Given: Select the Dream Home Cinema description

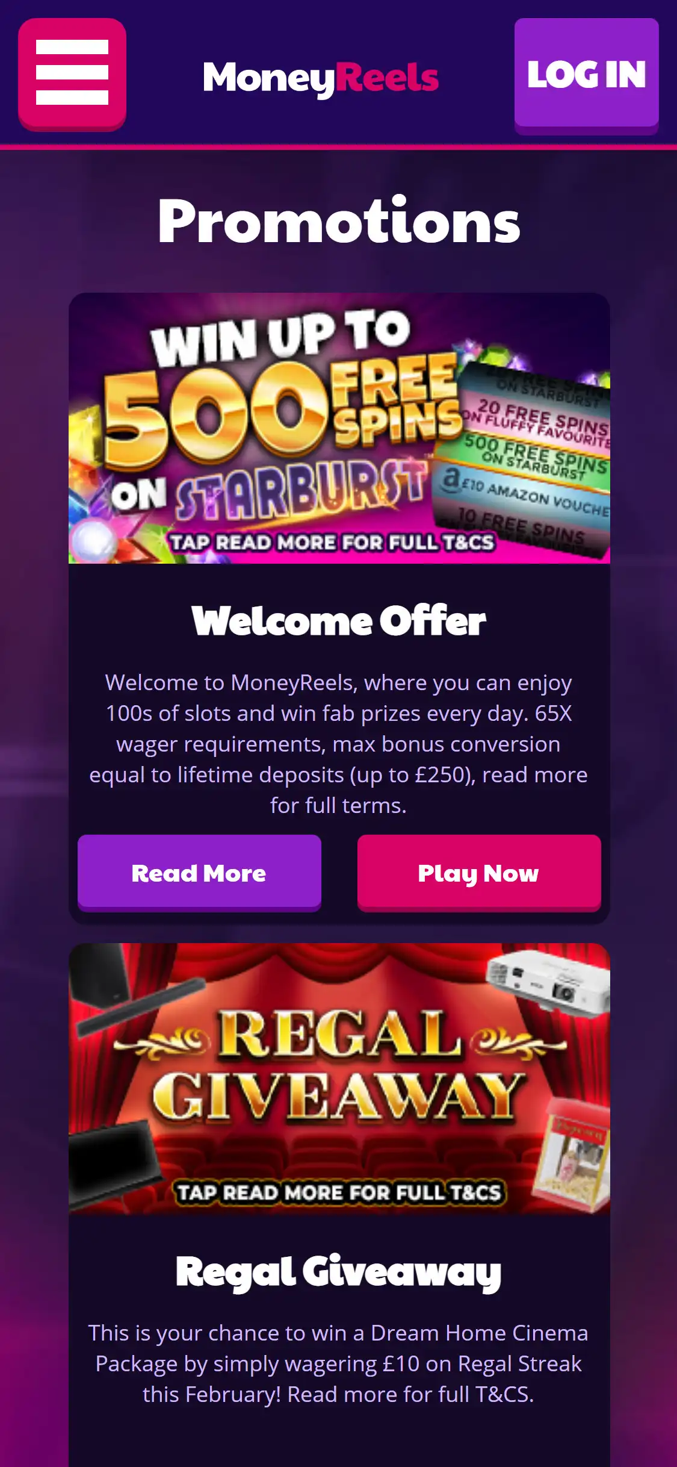Looking at the screenshot, I should [x=339, y=1363].
